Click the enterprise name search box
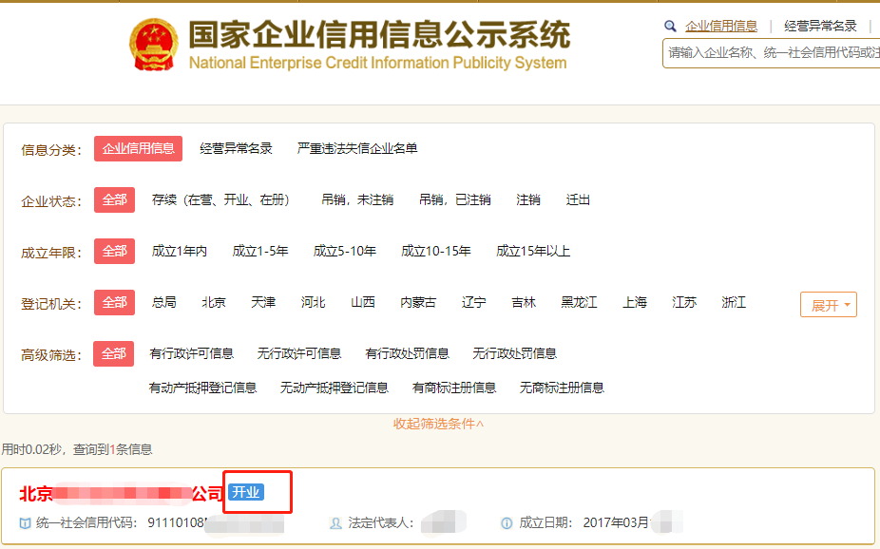The width and height of the screenshot is (880, 549). click(772, 53)
